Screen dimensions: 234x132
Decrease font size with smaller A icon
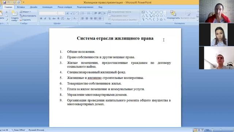pyautogui.click(x=72, y=13)
